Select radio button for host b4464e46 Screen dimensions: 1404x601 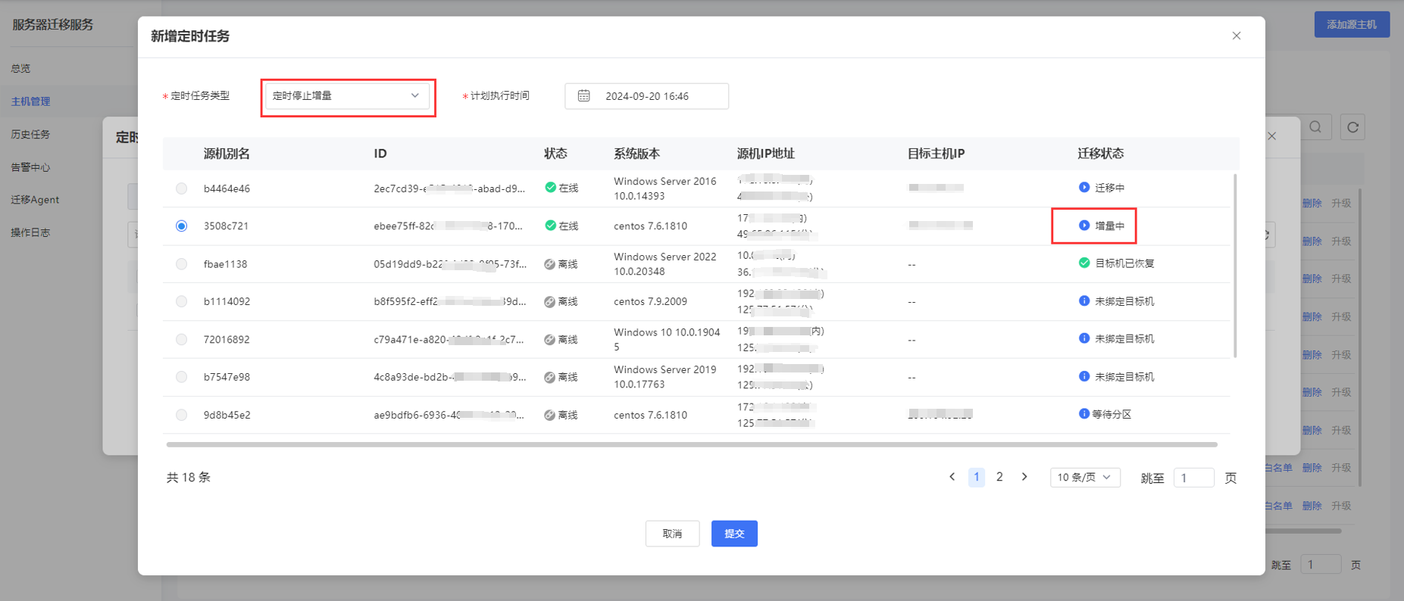tap(181, 188)
